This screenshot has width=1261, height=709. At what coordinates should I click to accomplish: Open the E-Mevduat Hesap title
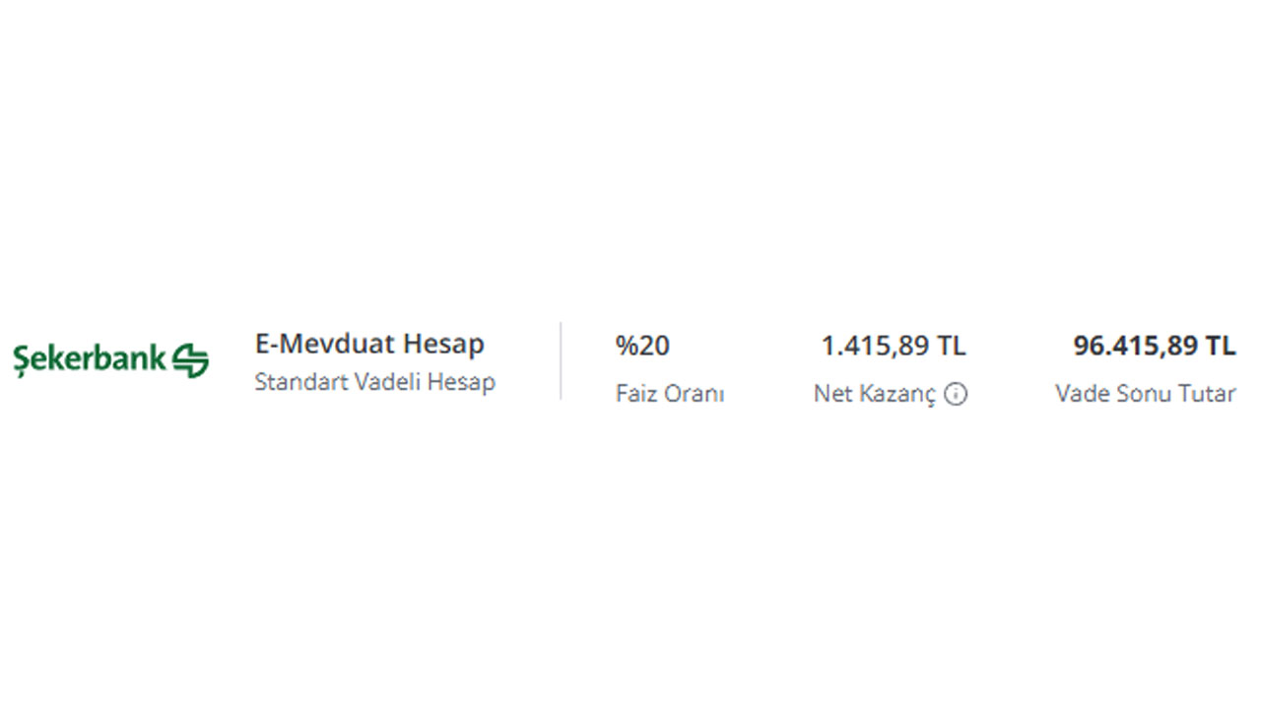pos(369,344)
